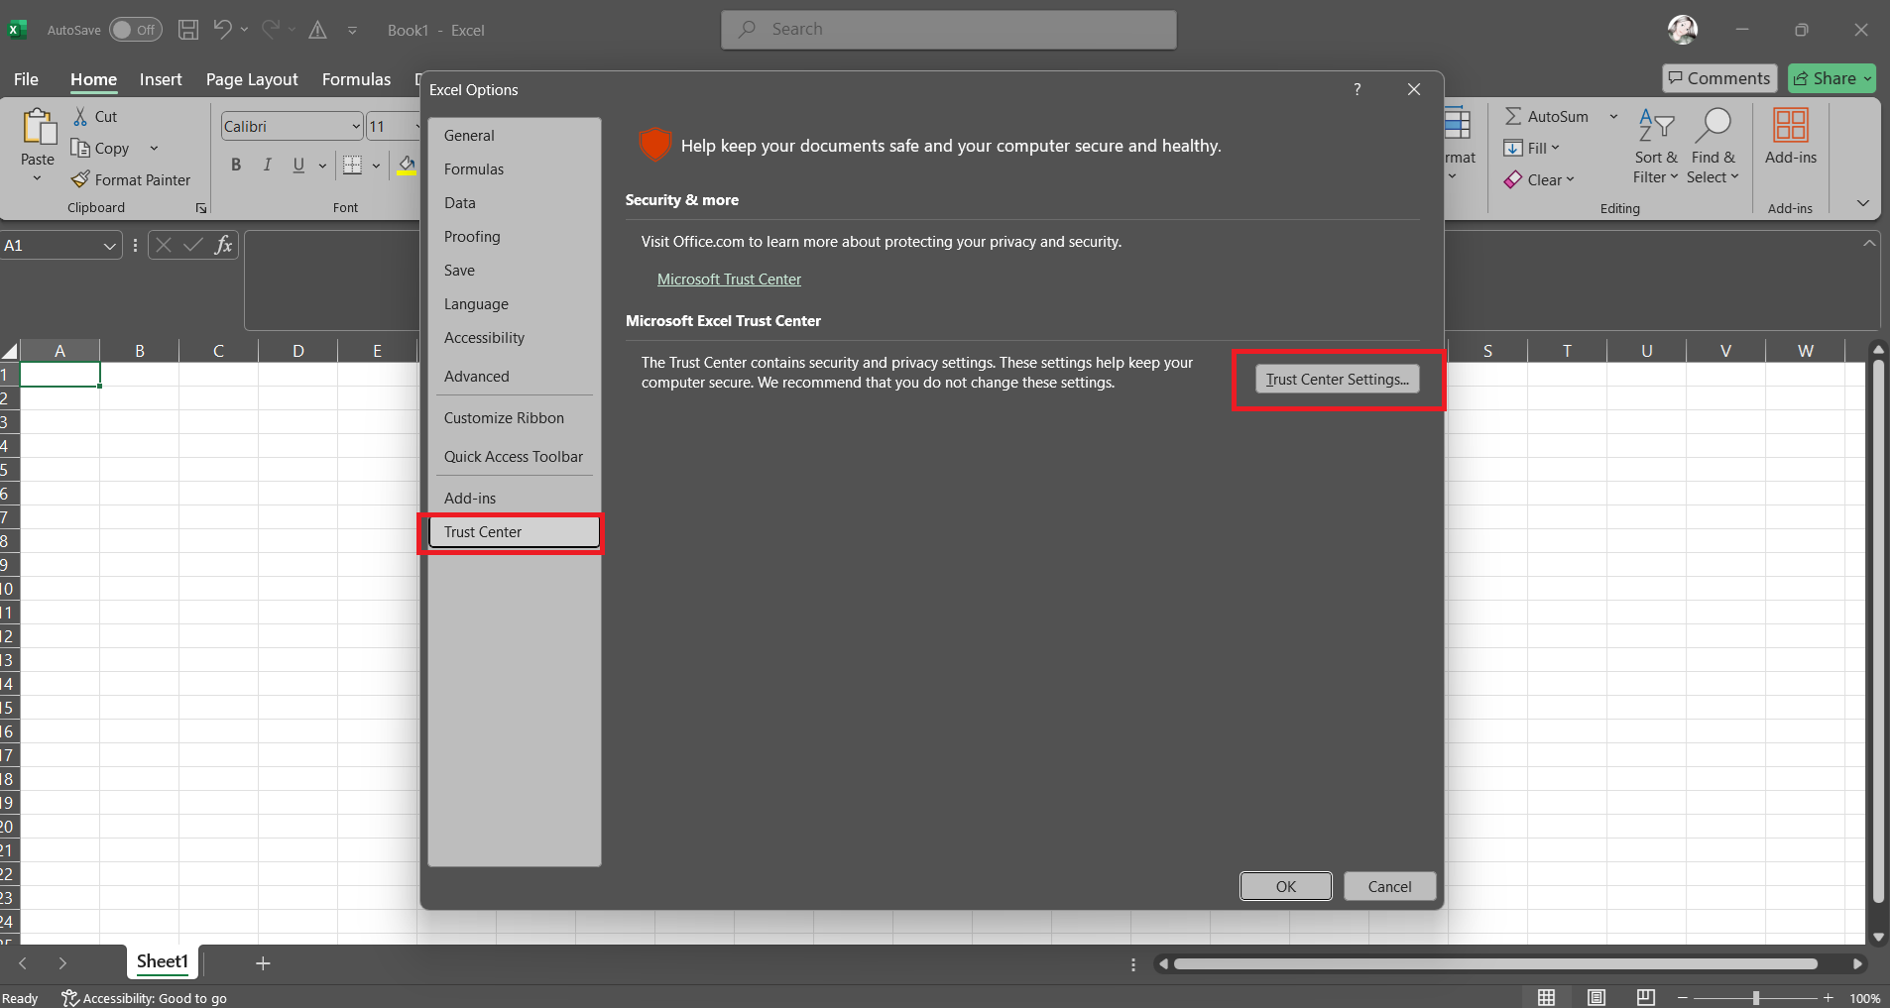Expand the Paste options arrow
Screen dimensions: 1890x1008
(x=38, y=179)
